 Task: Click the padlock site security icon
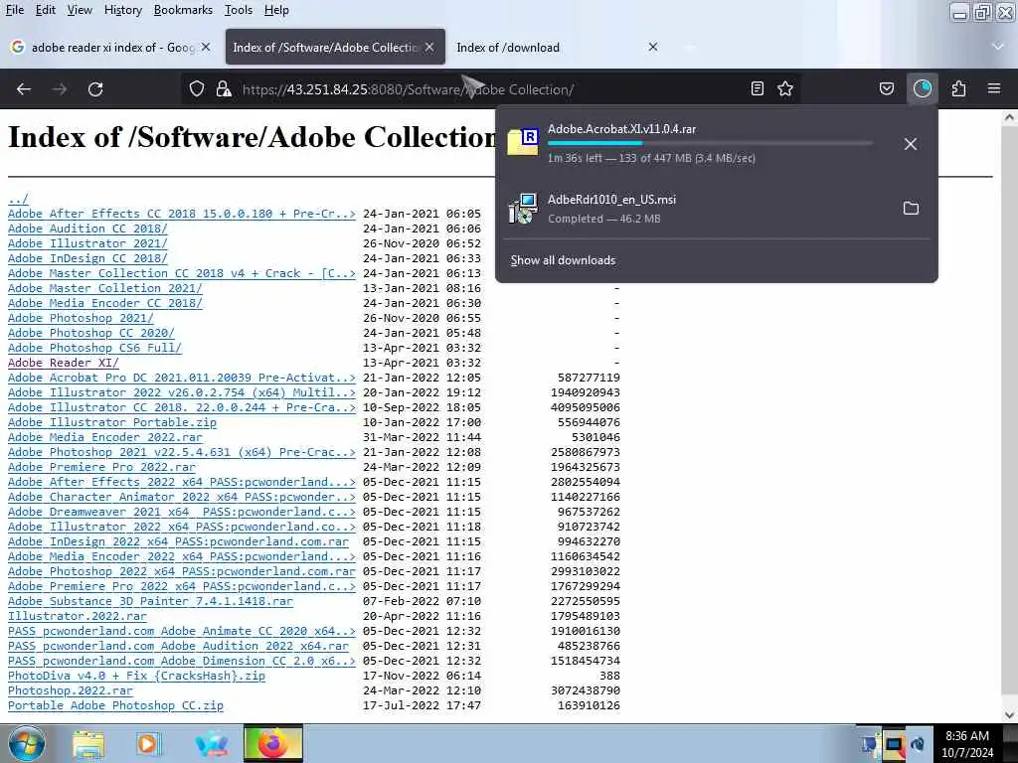(x=224, y=88)
